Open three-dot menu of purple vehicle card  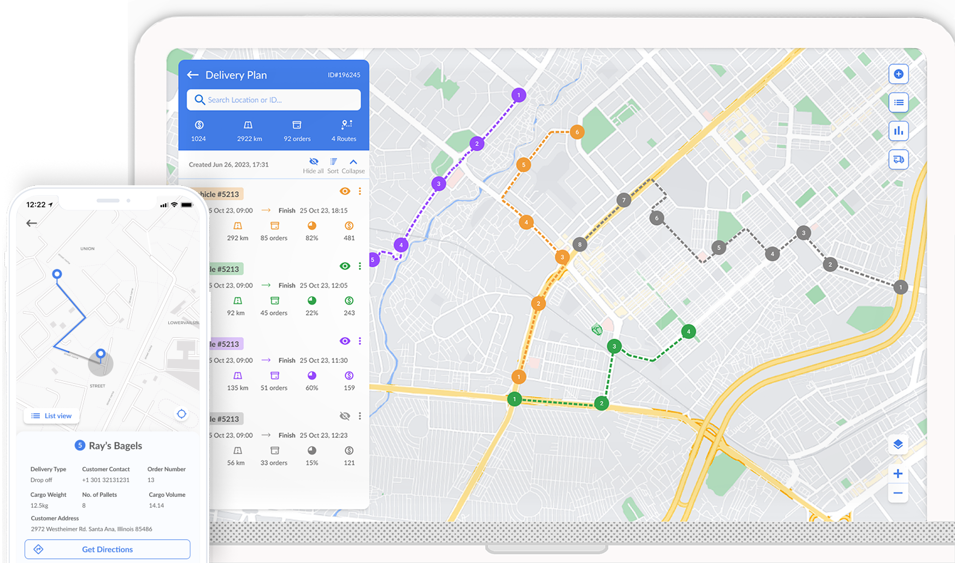tap(360, 341)
